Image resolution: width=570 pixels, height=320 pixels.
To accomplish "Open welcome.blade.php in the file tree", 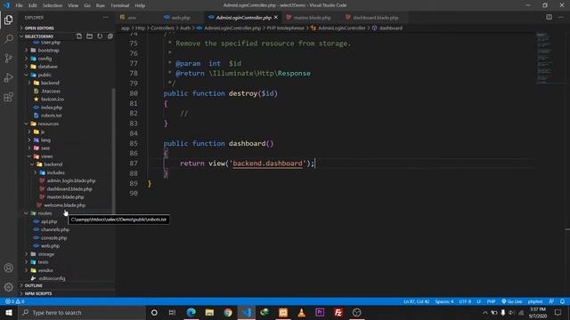I will [x=65, y=205].
